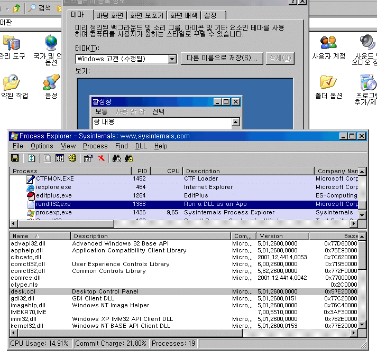Switch to the 바탕 화면 tab
Image resolution: width=377 pixels, height=359 pixels.
(x=109, y=16)
